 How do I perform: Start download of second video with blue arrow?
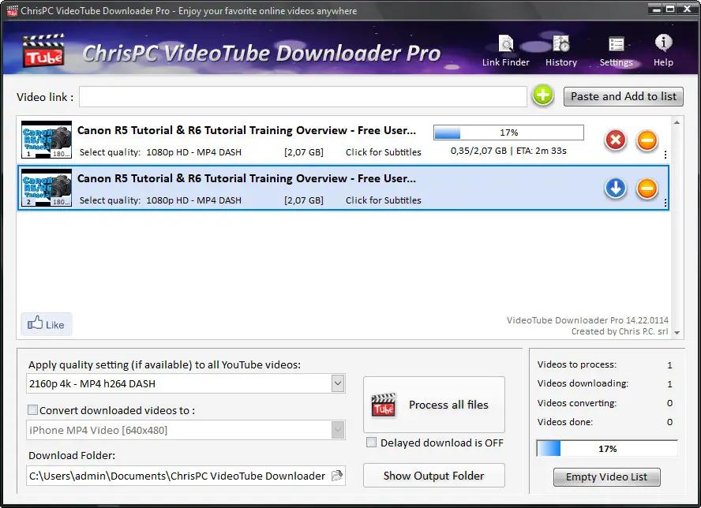coord(616,189)
